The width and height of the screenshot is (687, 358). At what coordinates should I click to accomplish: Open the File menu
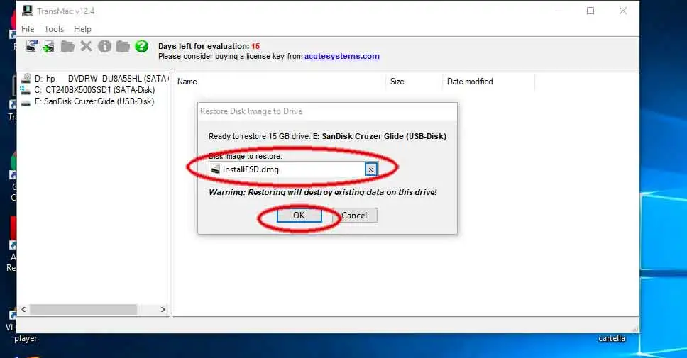[x=28, y=29]
